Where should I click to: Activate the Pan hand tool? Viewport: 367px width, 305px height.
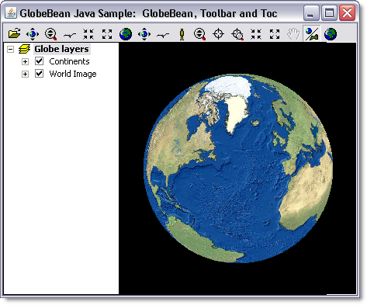293,34
